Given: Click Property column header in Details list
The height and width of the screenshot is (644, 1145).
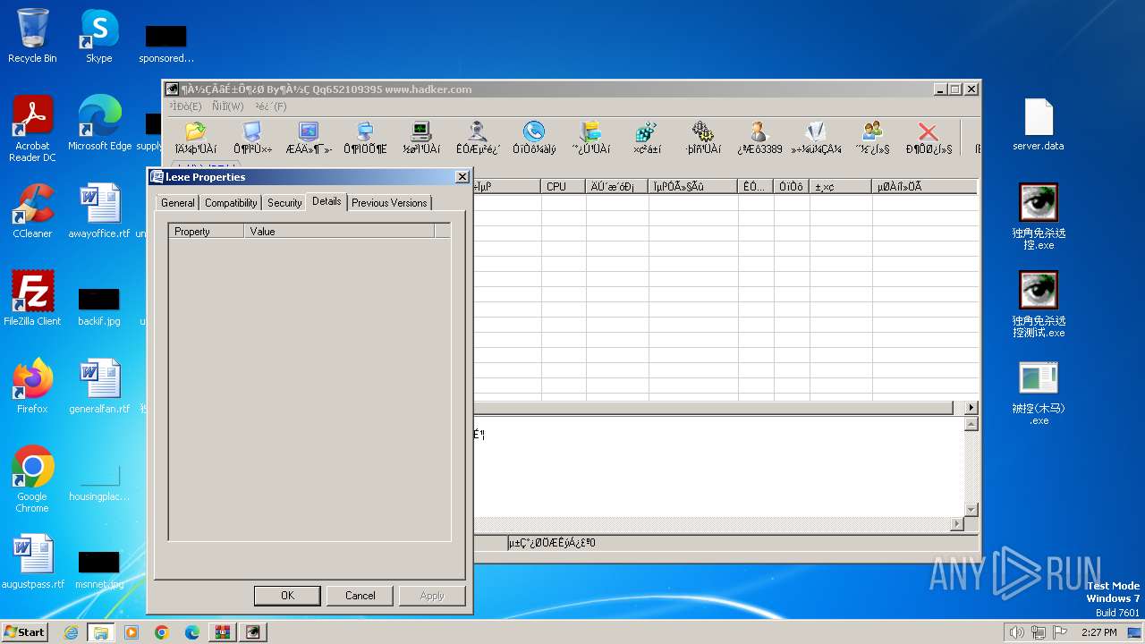Looking at the screenshot, I should click(206, 232).
